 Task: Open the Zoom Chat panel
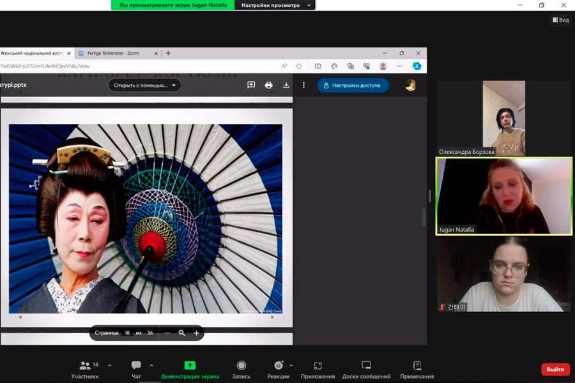[x=136, y=368]
